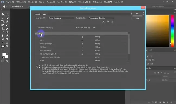Select the Blur tool
The width and height of the screenshot is (176, 104).
pyautogui.click(x=3, y=36)
